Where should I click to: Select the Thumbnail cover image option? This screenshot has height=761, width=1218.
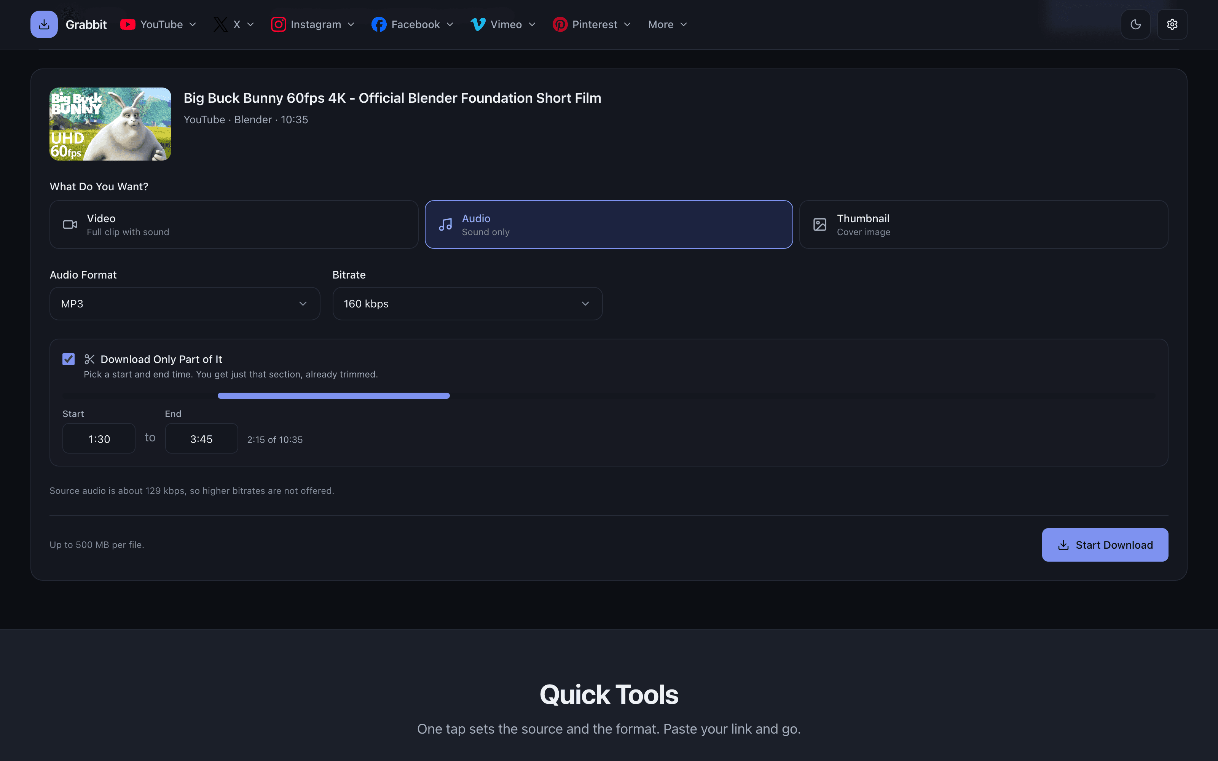[x=984, y=224]
